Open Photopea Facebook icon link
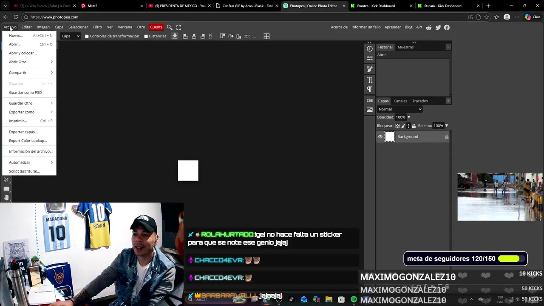This screenshot has width=544, height=306. [447, 27]
